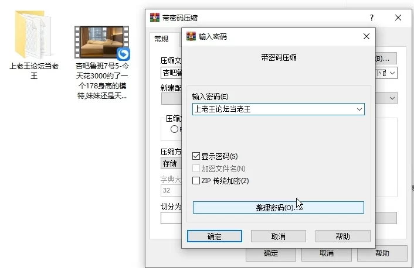414x268 pixels.
Task: Confirm with 确定 in 输入密码 dialog
Action: (215, 236)
